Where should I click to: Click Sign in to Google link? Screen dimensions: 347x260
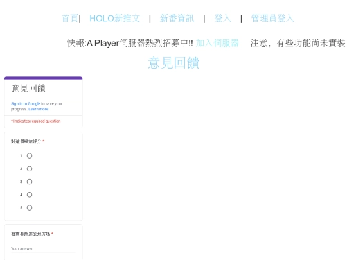tap(26, 104)
